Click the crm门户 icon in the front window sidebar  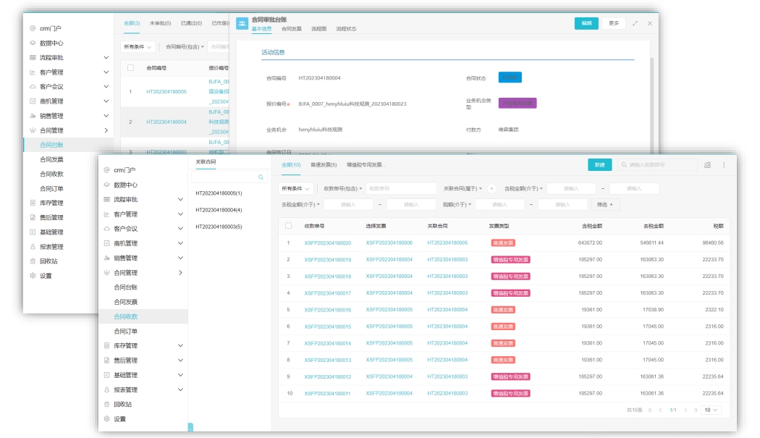pos(106,169)
